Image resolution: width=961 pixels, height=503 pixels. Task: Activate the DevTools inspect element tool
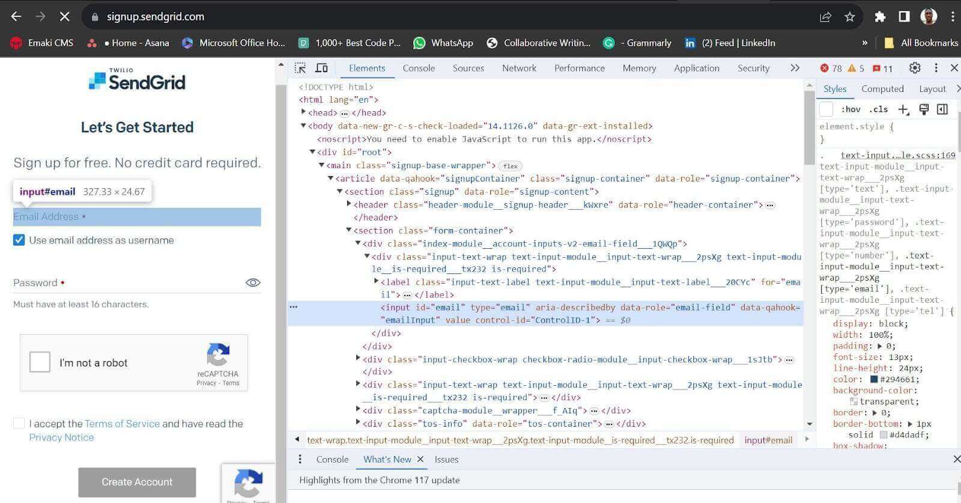(x=300, y=68)
